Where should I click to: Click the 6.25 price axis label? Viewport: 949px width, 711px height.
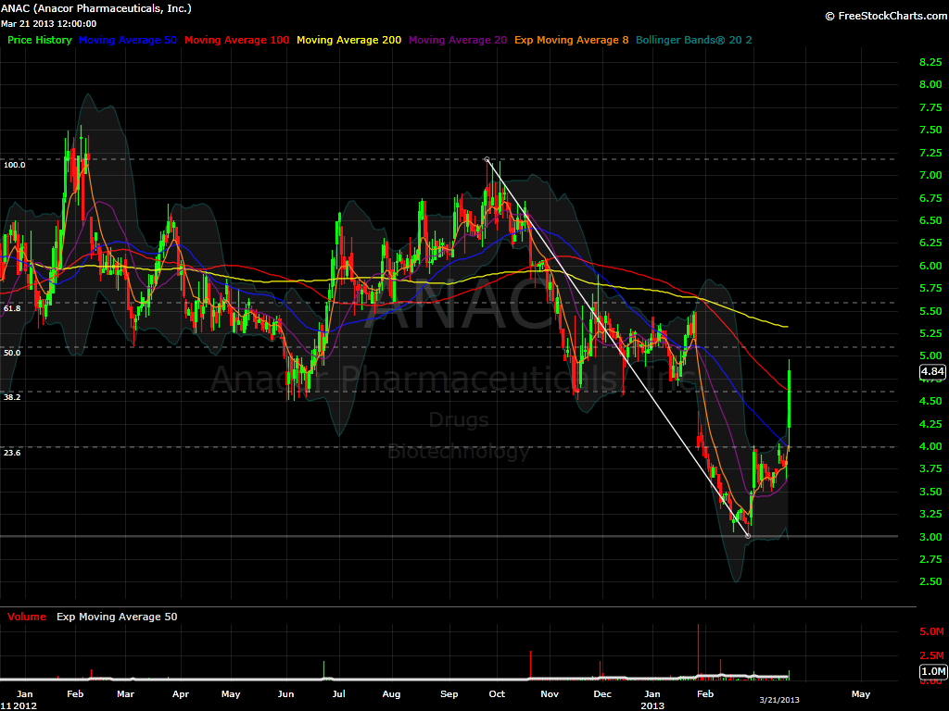click(x=930, y=243)
